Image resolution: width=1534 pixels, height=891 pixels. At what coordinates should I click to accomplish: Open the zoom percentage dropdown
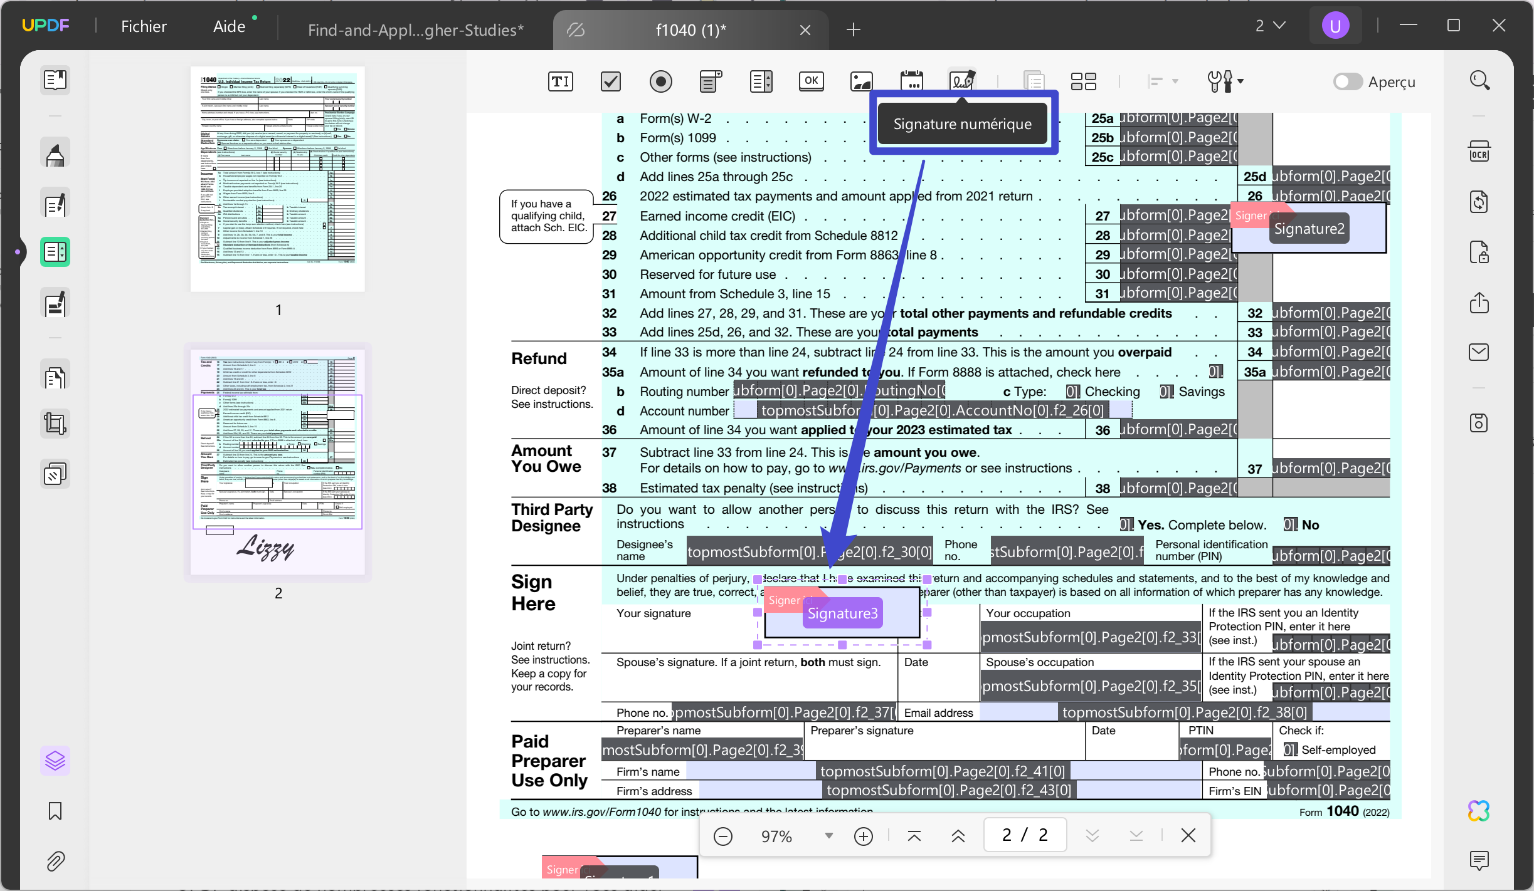tap(828, 835)
